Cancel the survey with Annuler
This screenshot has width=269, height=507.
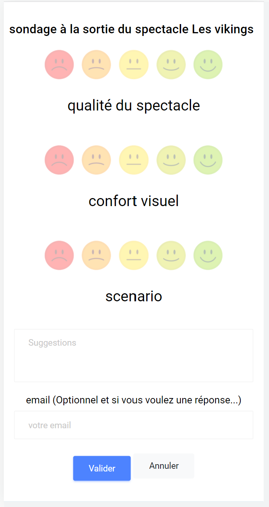tap(164, 466)
